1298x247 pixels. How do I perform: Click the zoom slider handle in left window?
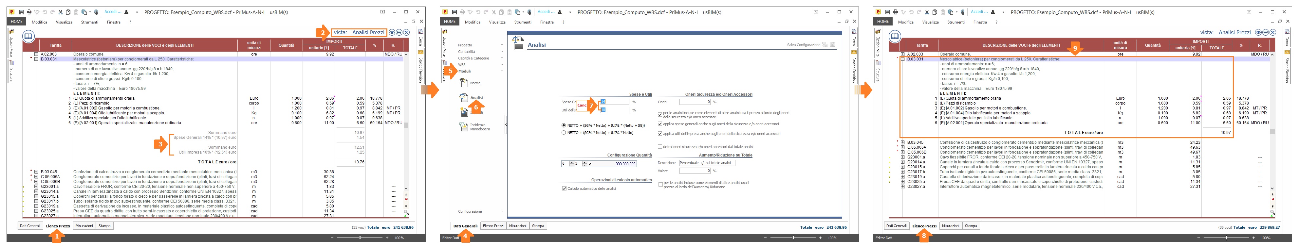[x=360, y=238]
